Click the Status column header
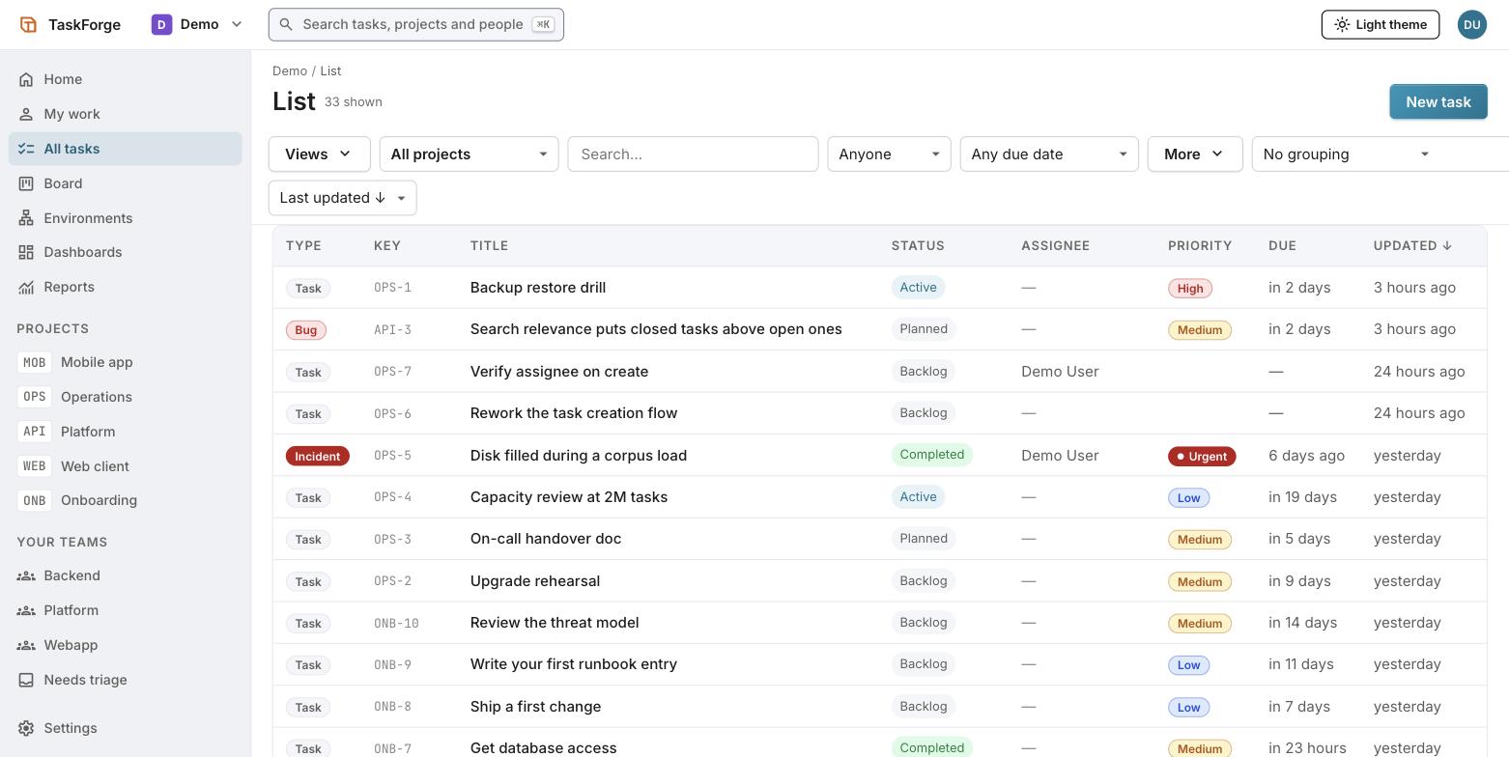1509x757 pixels. pos(918,245)
